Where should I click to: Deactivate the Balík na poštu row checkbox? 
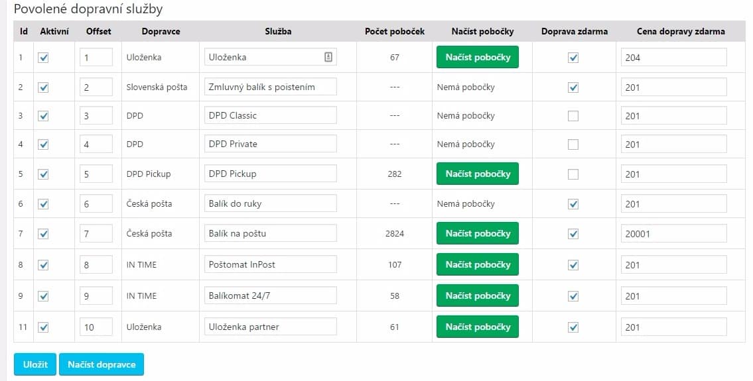(44, 234)
